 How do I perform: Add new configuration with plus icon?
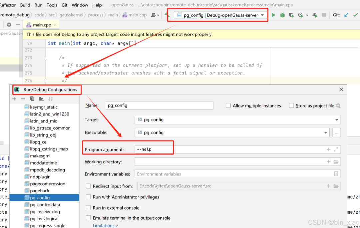14,99
